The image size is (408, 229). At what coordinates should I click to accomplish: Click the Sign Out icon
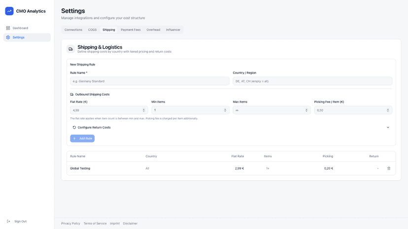(8, 221)
